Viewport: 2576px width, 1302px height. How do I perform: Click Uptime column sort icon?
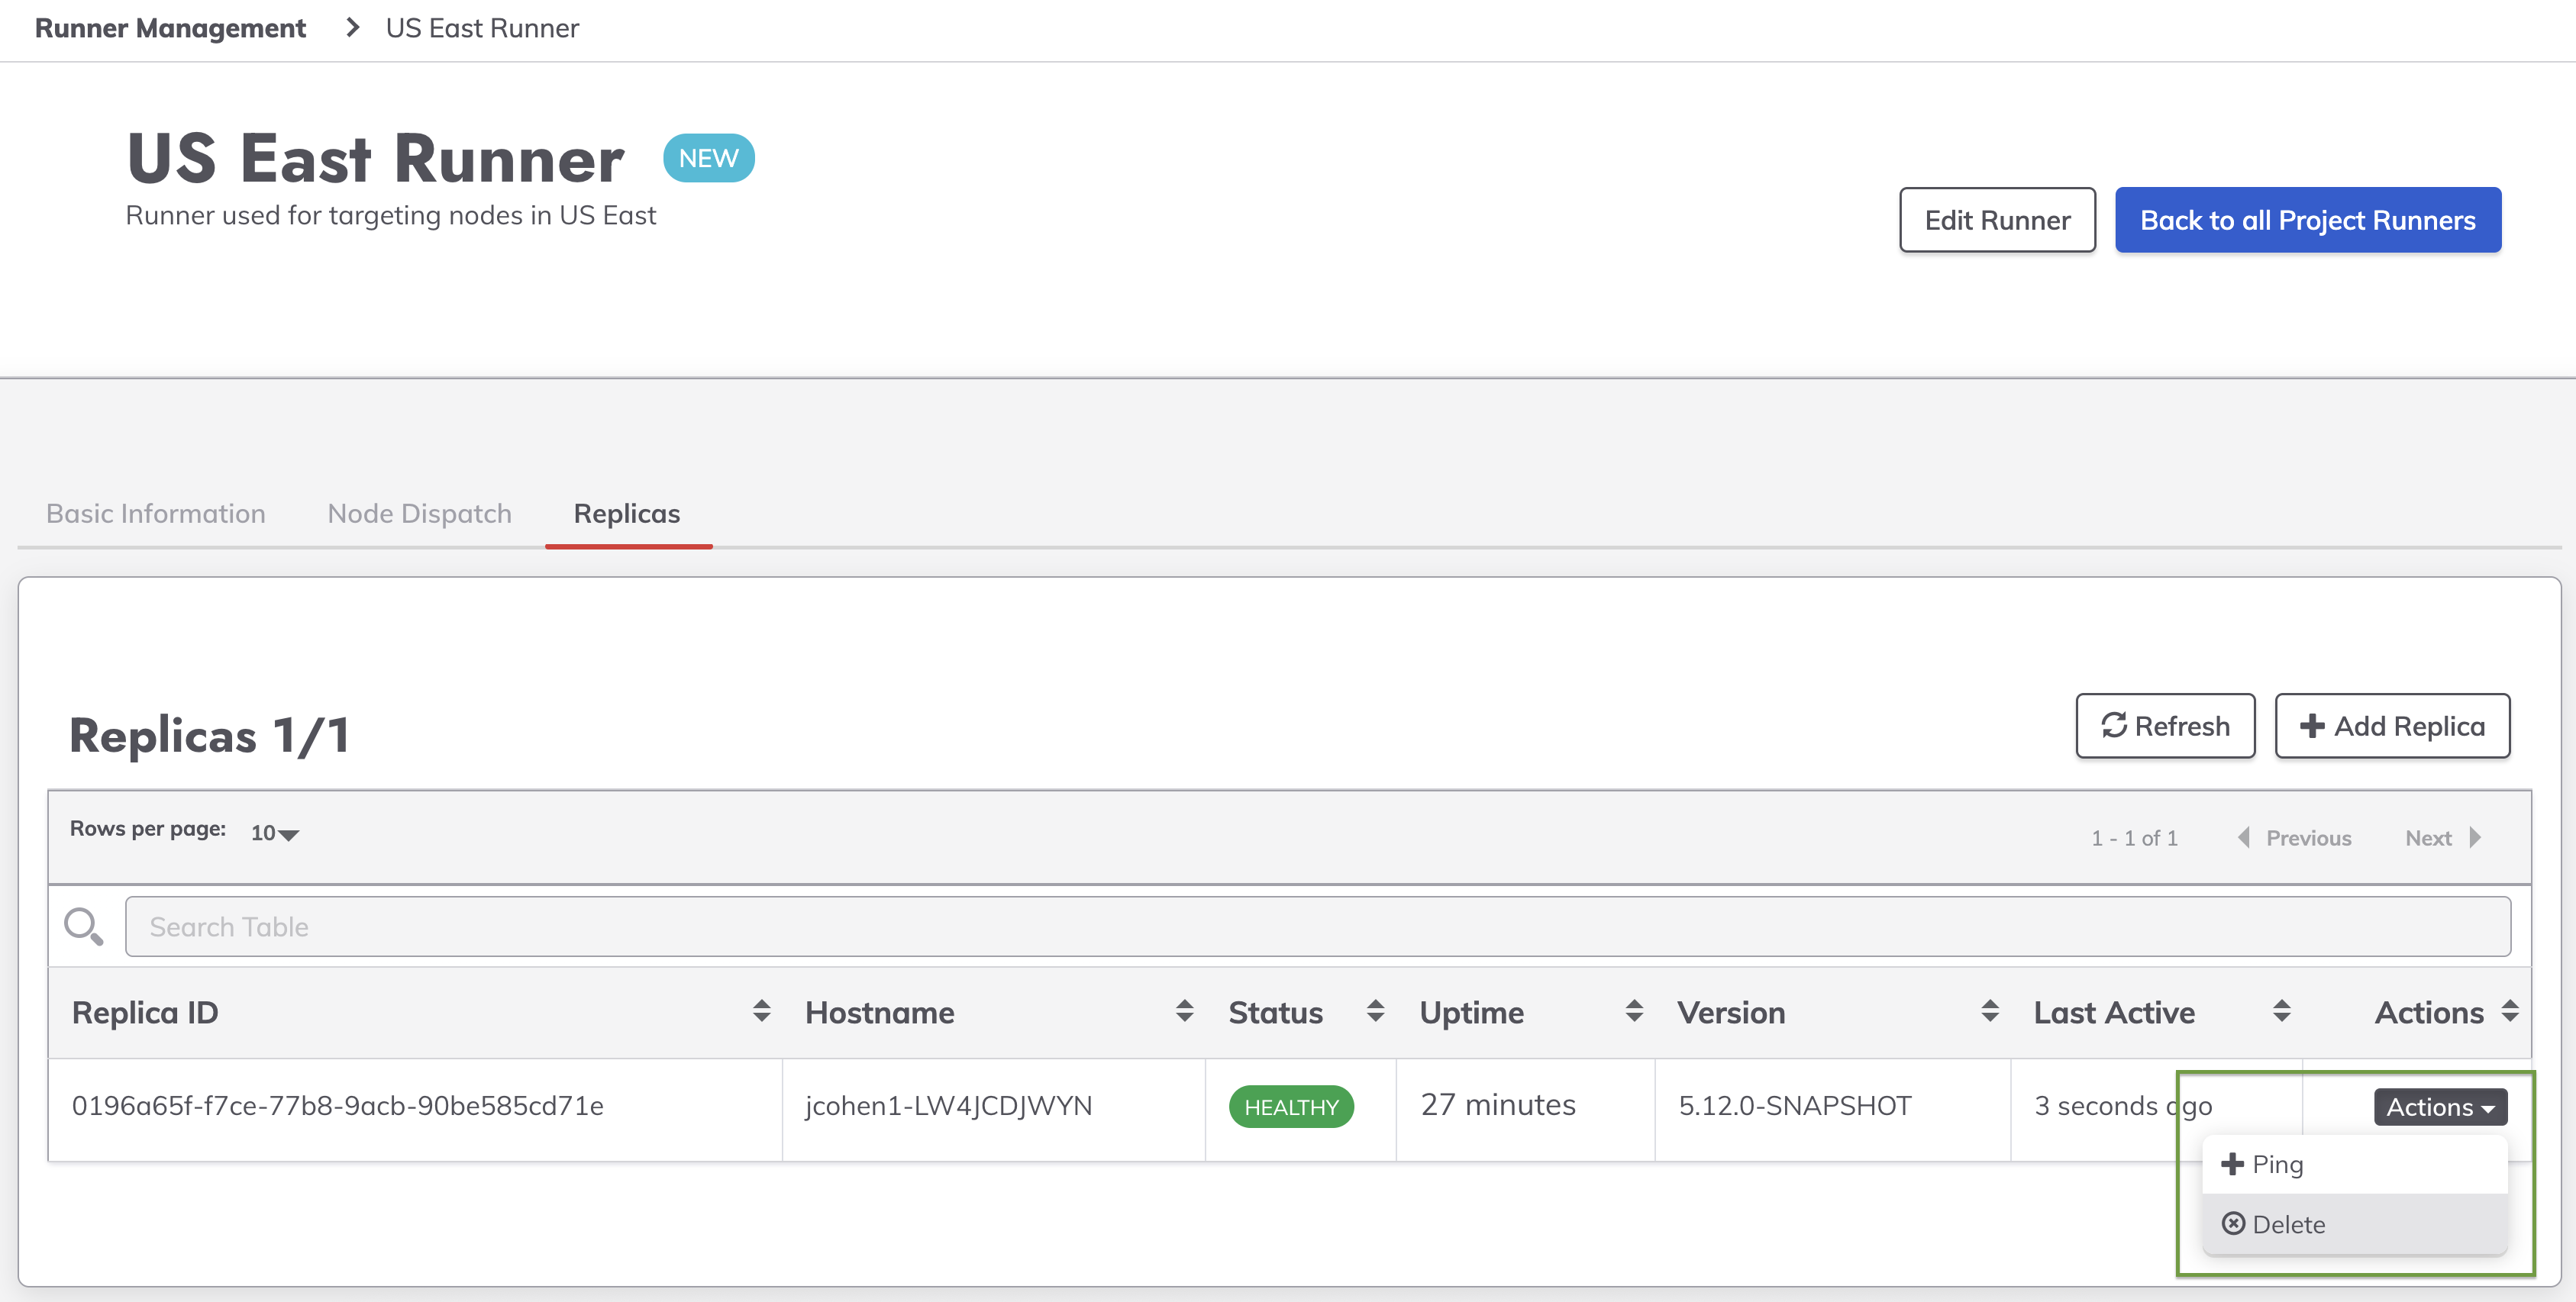tap(1634, 1011)
